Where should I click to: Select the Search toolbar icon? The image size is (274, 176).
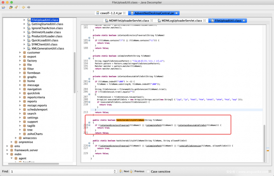pos(16,7)
